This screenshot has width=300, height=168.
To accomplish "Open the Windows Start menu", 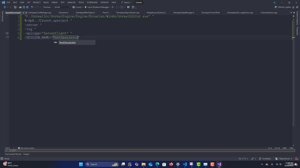I will pyautogui.click(x=81, y=164).
